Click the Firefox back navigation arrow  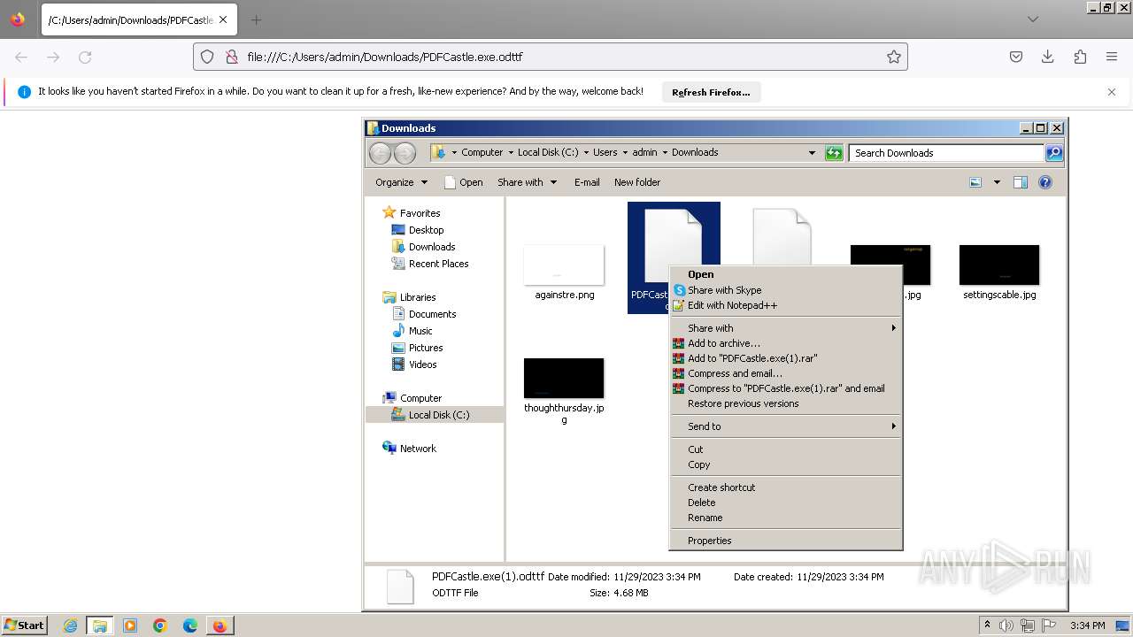(x=21, y=57)
